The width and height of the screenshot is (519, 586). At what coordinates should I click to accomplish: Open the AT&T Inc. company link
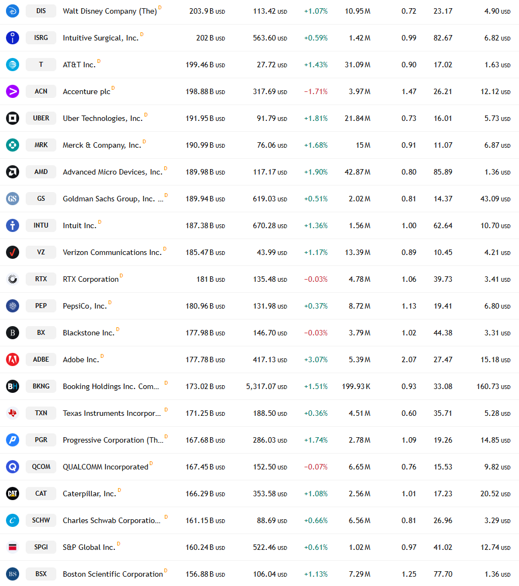click(x=79, y=65)
